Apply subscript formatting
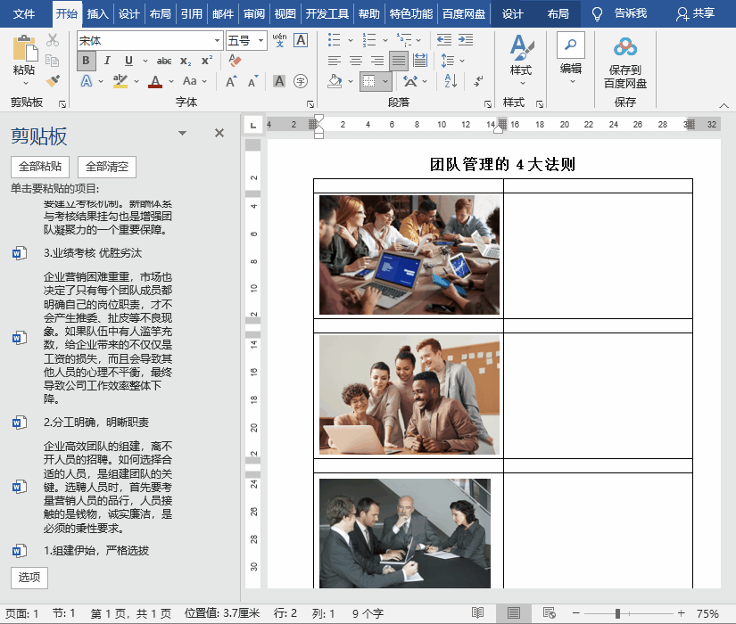The width and height of the screenshot is (736, 624). (x=184, y=60)
